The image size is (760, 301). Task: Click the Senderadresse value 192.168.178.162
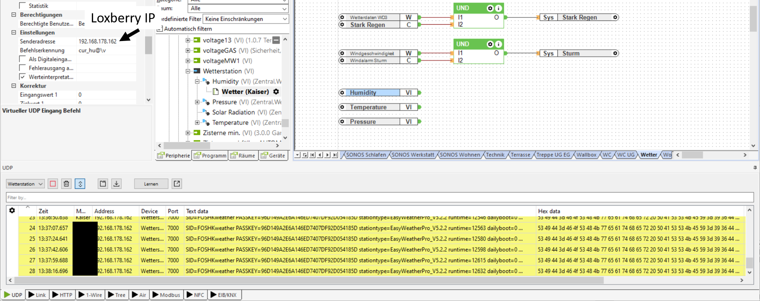[x=98, y=41]
